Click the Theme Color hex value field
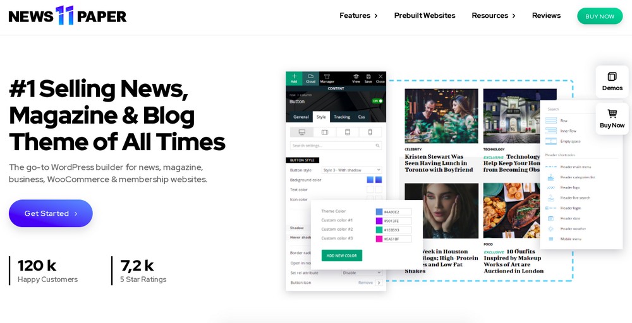The height and width of the screenshot is (323, 632). click(397, 211)
